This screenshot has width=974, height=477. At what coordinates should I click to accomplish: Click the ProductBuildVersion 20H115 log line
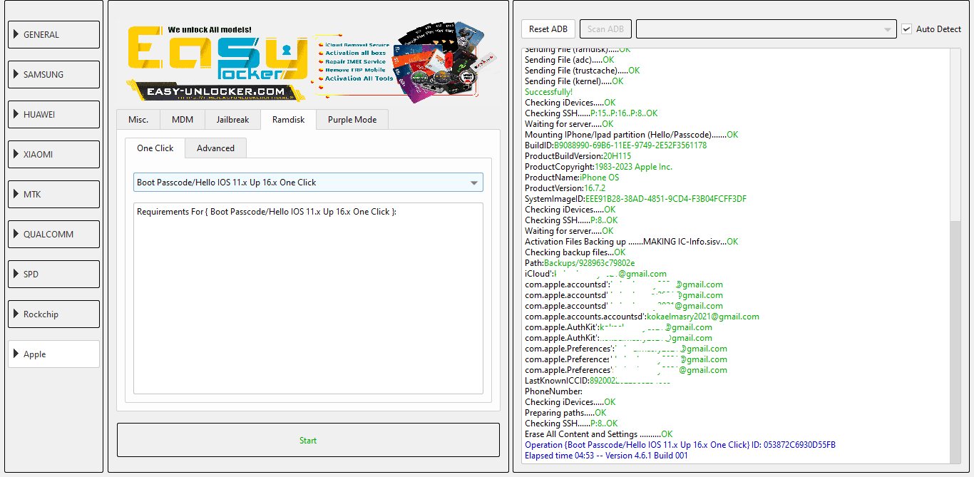[x=578, y=156]
